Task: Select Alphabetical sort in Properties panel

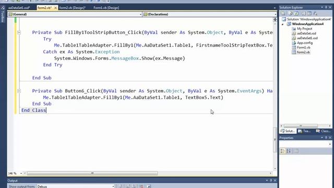Action: coord(289,151)
